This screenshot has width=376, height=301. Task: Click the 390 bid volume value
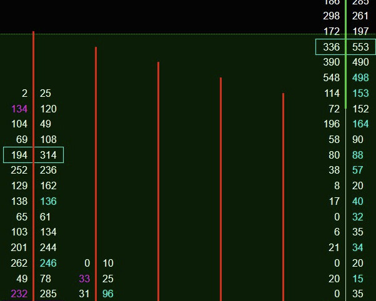point(331,62)
